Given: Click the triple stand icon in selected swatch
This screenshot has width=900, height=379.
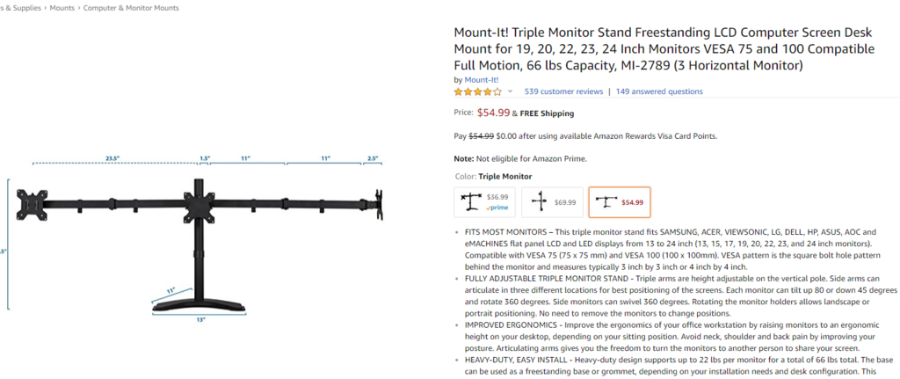Looking at the screenshot, I should point(606,202).
